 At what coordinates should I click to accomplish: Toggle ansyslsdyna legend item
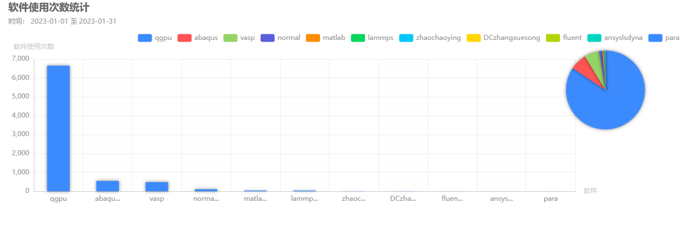615,38
